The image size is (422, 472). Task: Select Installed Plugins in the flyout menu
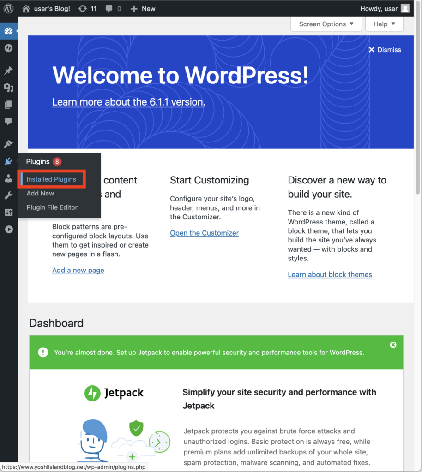[x=51, y=179]
